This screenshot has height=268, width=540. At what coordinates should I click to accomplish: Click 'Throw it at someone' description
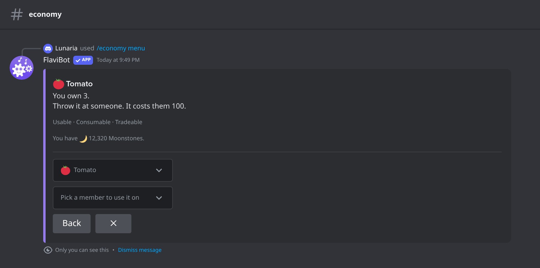[x=119, y=106]
